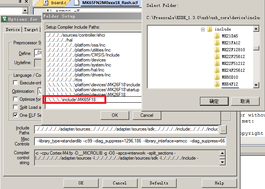Confirm folder selection with 确定 button
This screenshot has width=265, height=189.
pyautogui.click(x=214, y=102)
